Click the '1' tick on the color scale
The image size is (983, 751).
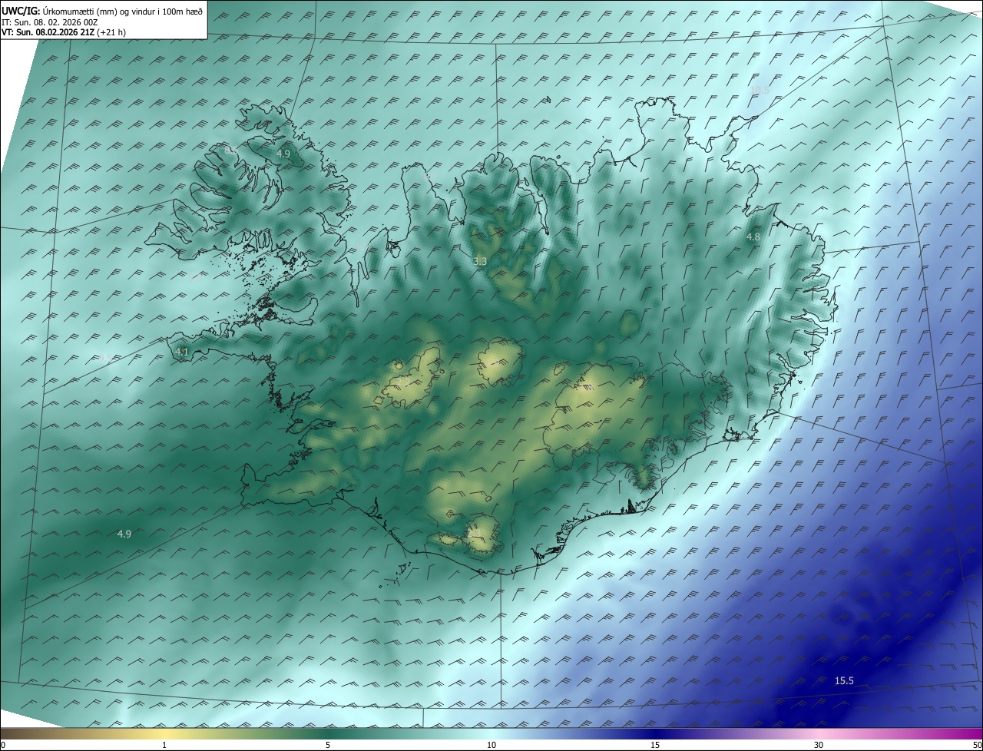click(164, 745)
